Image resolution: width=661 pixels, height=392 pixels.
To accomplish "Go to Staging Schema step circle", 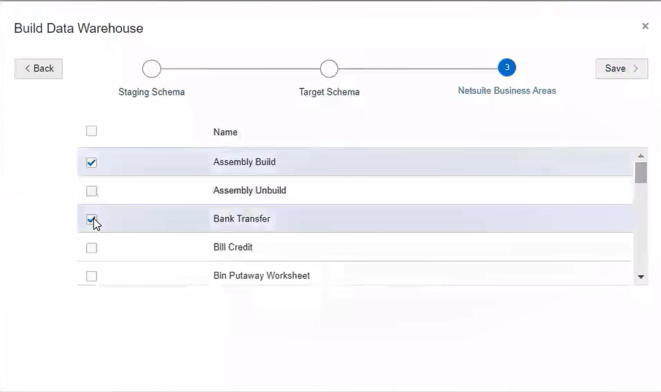I will pyautogui.click(x=151, y=69).
